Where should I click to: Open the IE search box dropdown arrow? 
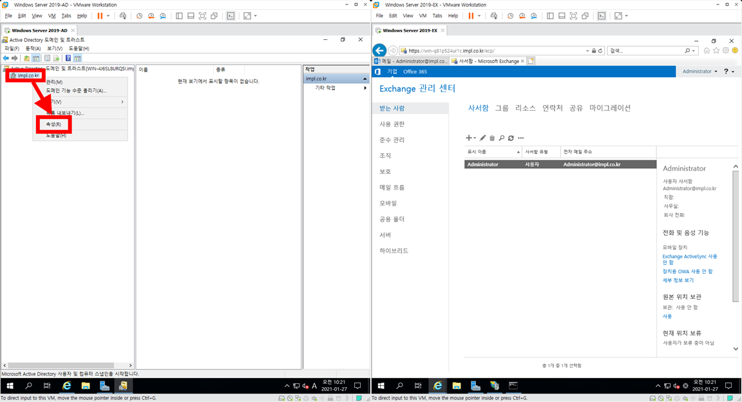pos(694,51)
